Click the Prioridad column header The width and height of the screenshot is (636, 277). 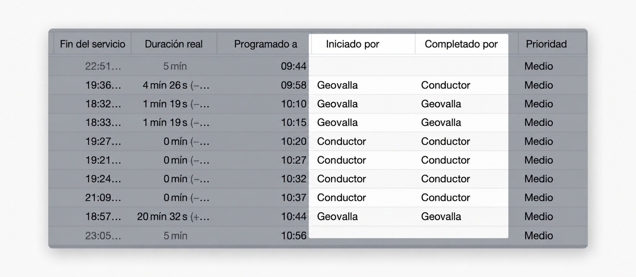click(546, 44)
